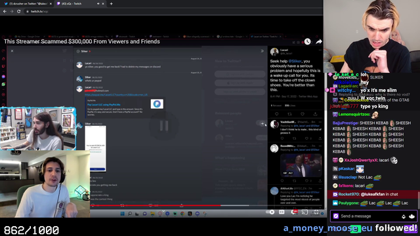The height and width of the screenshot is (236, 420).
Task: Close the xQc - Twitch tab
Action: (103, 4)
